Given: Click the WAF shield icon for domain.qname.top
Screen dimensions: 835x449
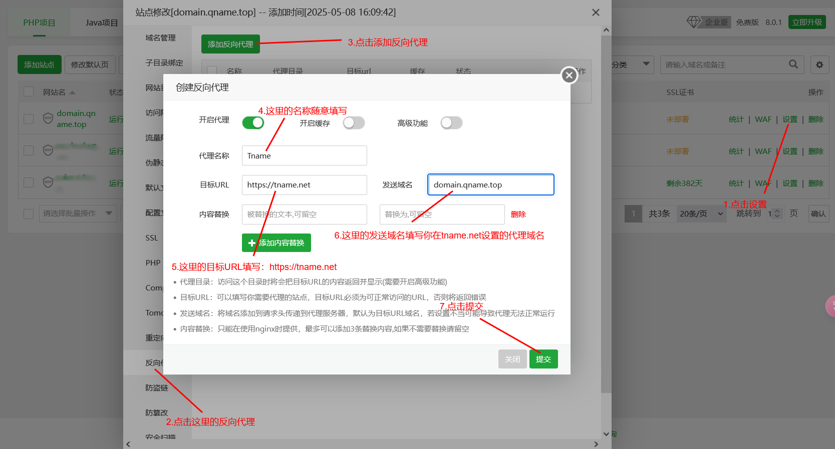Looking at the screenshot, I should (x=48, y=118).
